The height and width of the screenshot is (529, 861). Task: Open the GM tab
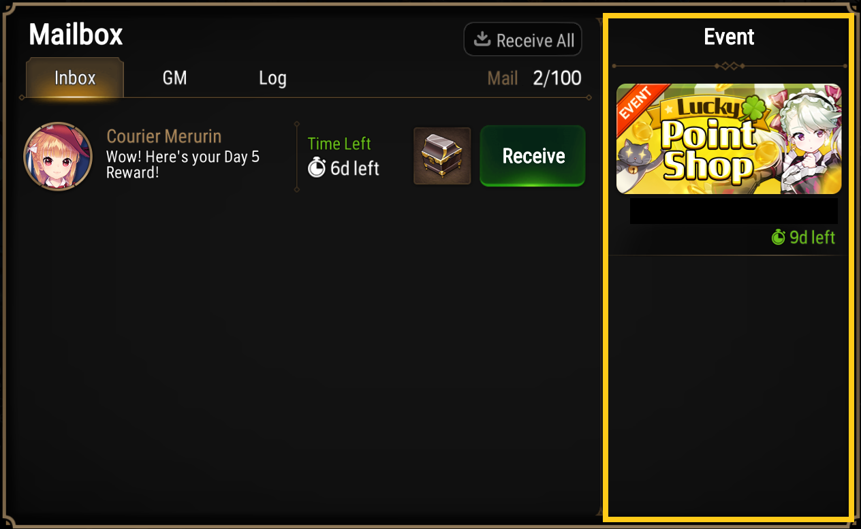(x=174, y=78)
